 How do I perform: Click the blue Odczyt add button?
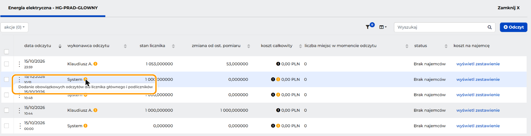click(x=513, y=27)
